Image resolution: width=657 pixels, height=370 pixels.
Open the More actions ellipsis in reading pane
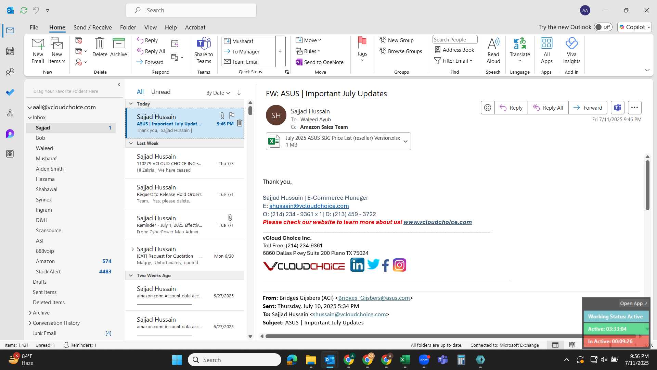tap(634, 108)
